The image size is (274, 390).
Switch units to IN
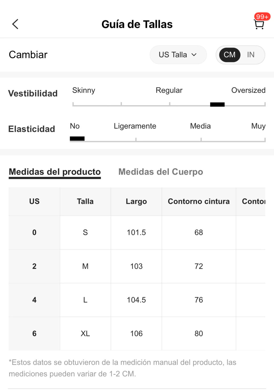[x=251, y=55]
